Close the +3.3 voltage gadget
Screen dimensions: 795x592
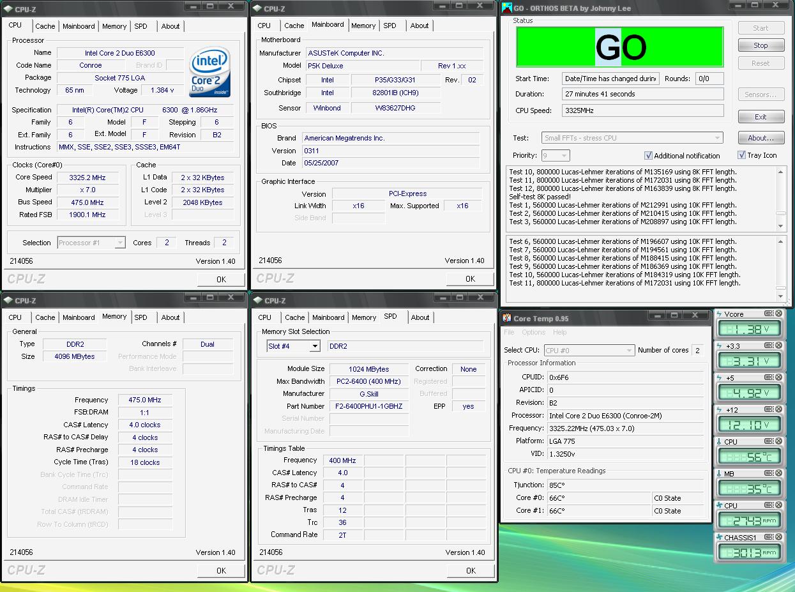coord(778,345)
